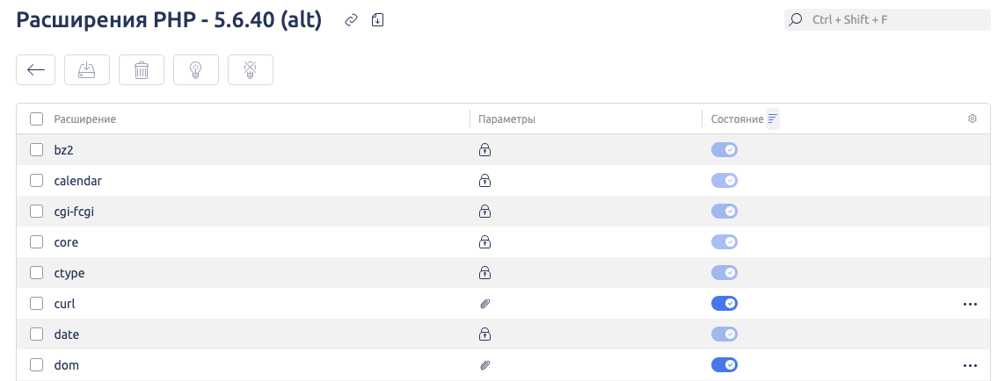Click the sort icon next to Состояние

[773, 119]
